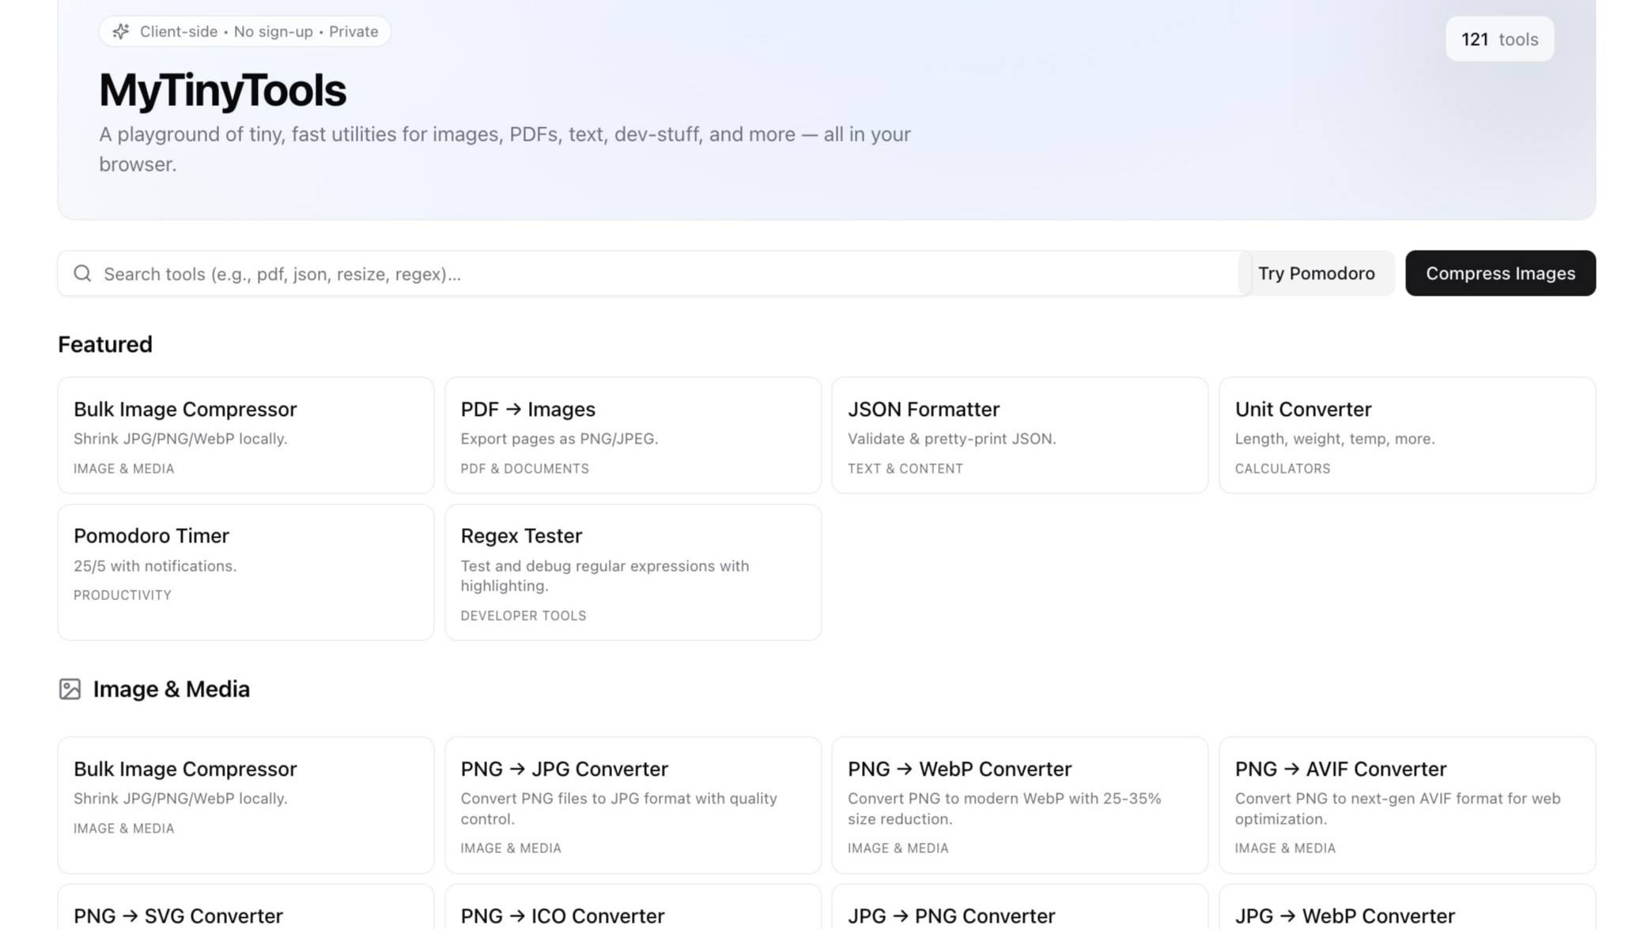
Task: Click the PRODUCTIVITY category label
Action: pyautogui.click(x=123, y=595)
